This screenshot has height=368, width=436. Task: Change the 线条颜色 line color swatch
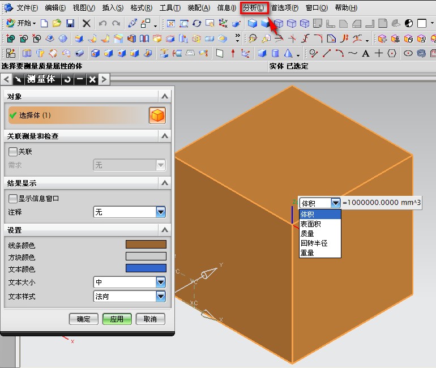(x=146, y=245)
